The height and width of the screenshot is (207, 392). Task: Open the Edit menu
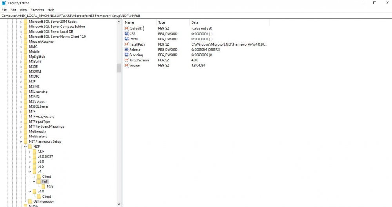(x=13, y=10)
